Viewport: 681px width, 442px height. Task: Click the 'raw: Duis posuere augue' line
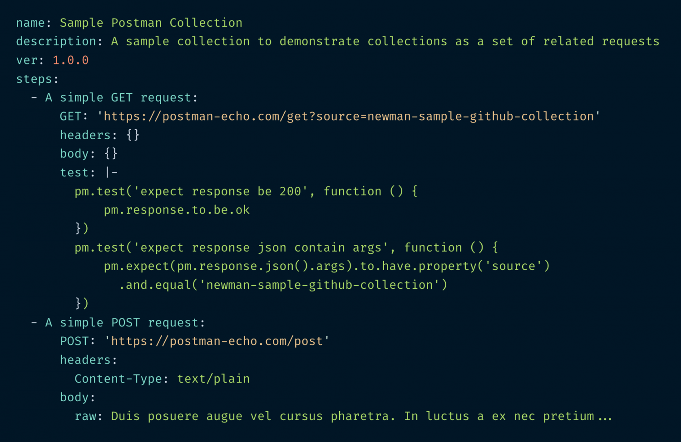tap(343, 416)
